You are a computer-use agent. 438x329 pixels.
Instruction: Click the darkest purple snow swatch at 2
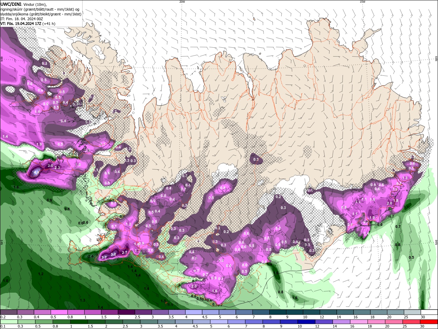tap(126, 312)
